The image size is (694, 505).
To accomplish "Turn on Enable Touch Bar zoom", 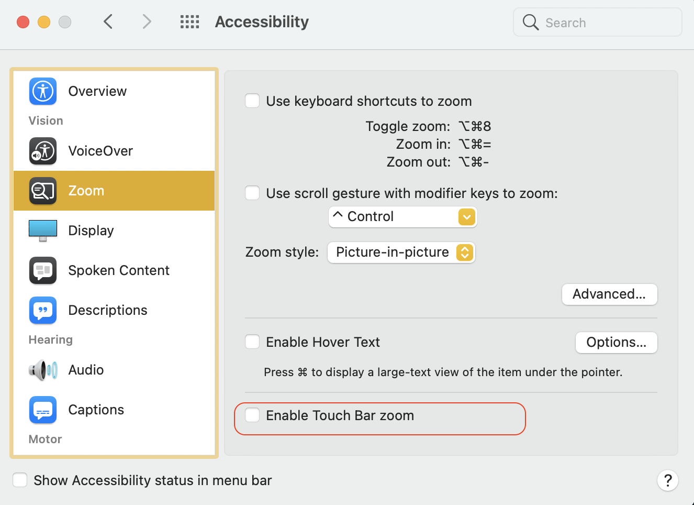I will pos(253,415).
